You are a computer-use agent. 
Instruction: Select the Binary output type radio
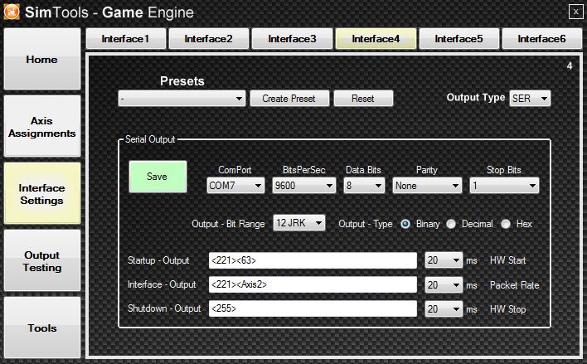pos(405,224)
